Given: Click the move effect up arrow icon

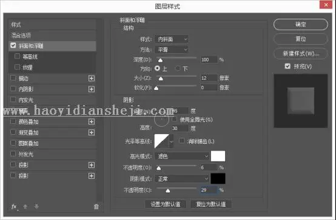Looking at the screenshot, I should 25,207.
